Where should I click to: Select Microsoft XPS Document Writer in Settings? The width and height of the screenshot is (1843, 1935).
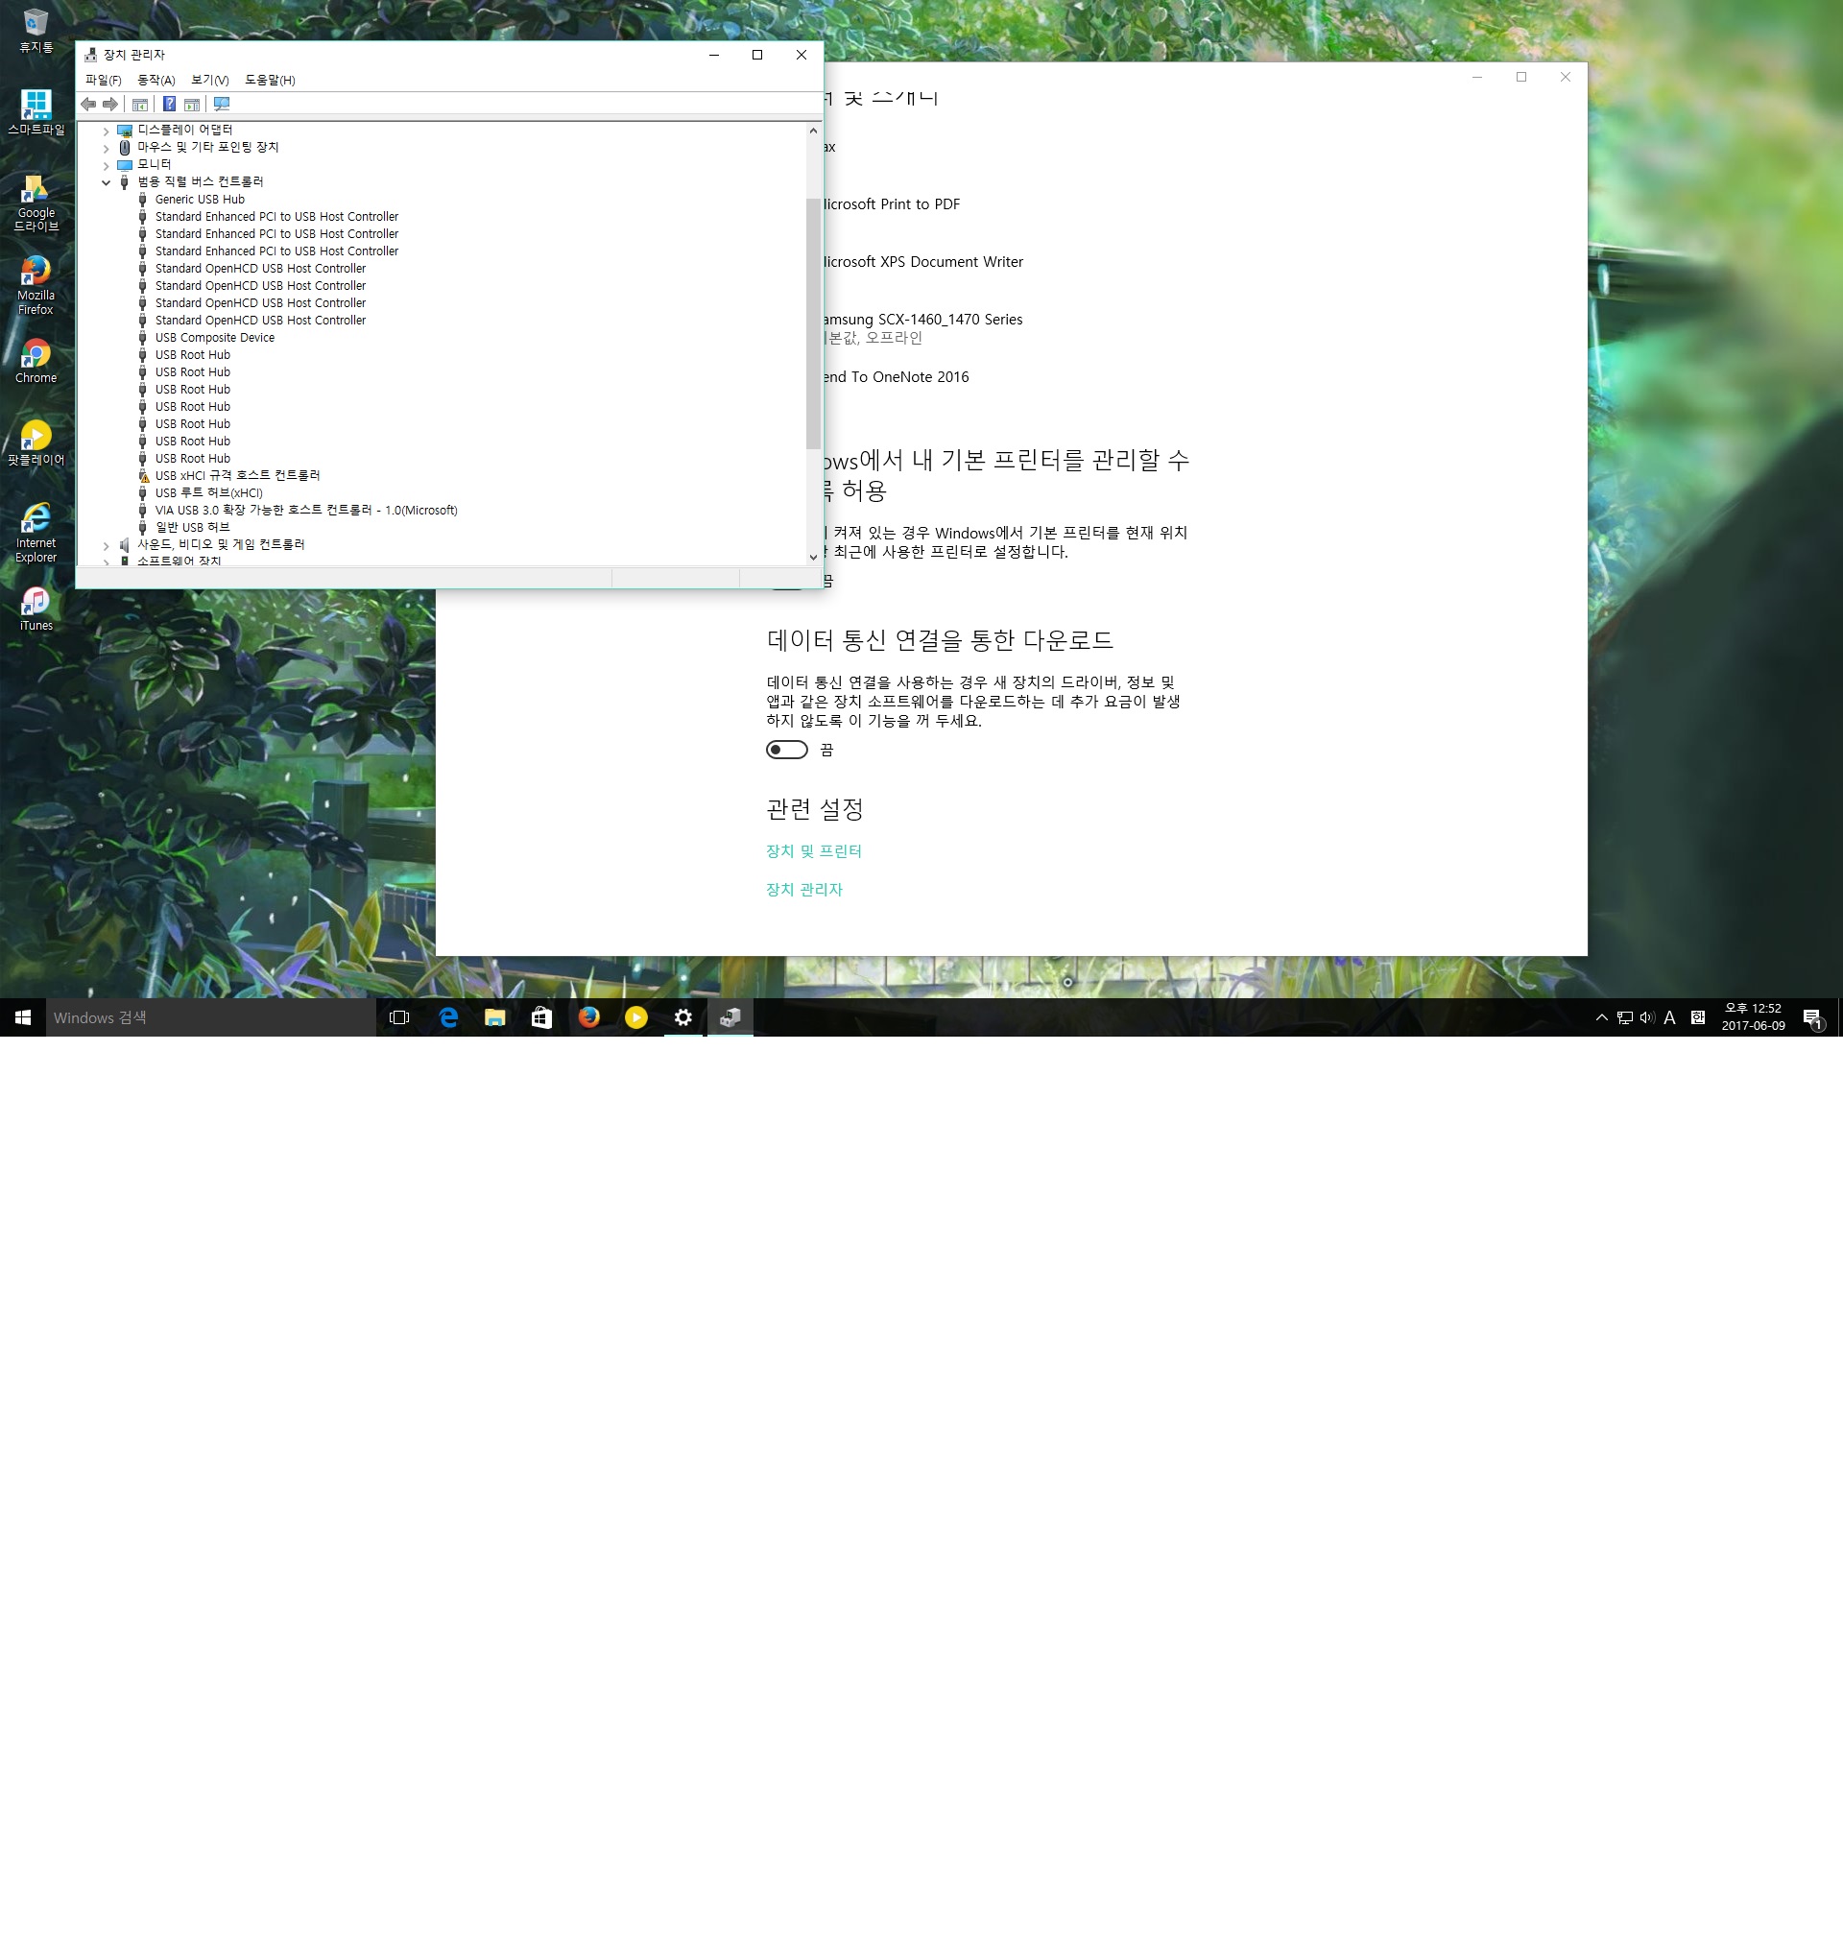[923, 262]
